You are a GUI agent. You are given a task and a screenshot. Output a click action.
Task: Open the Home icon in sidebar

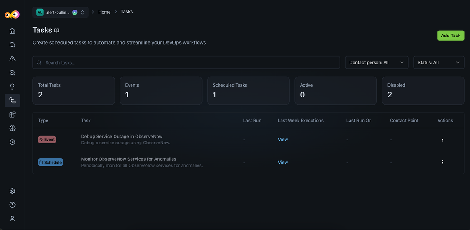coord(12,31)
